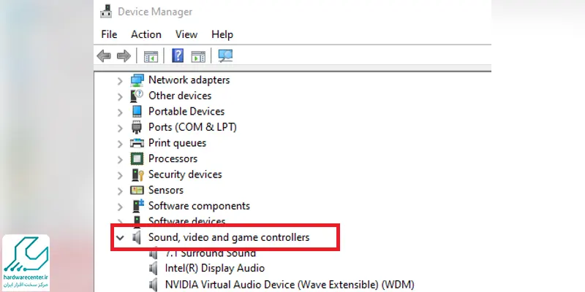Select the Sensors category label

tap(166, 191)
